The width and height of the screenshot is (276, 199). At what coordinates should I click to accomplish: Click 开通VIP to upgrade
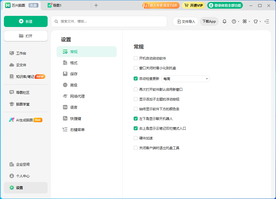[x=193, y=5]
